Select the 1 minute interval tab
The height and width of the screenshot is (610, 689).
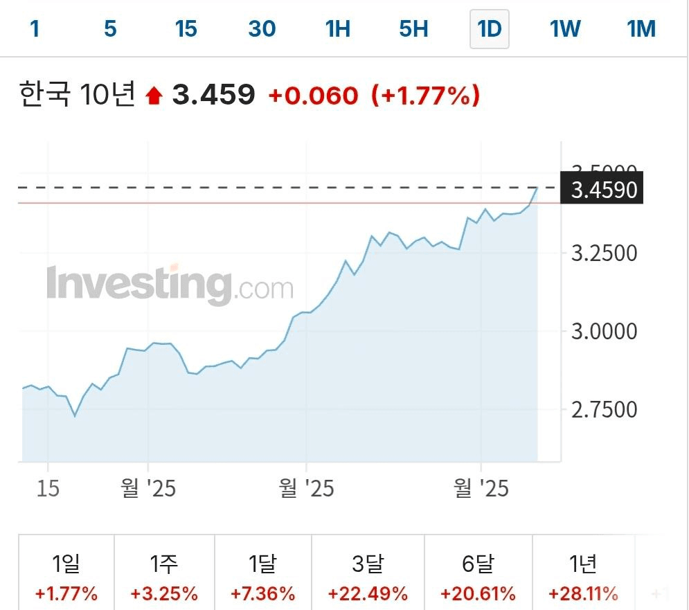pos(35,29)
